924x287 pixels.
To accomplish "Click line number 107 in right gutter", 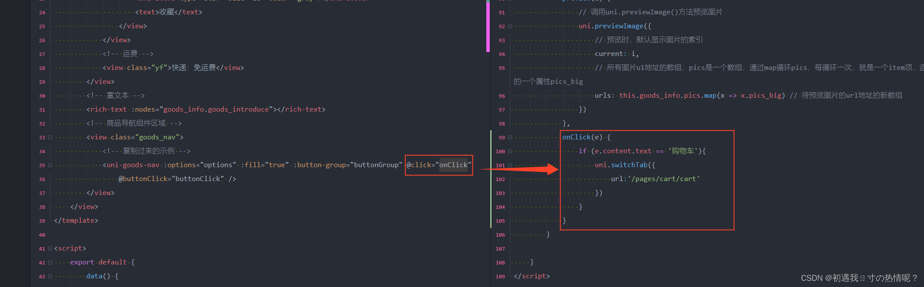I will coord(500,249).
